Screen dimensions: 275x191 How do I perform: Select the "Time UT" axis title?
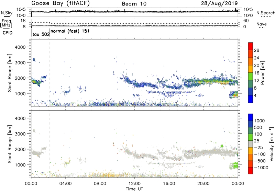[134, 189]
